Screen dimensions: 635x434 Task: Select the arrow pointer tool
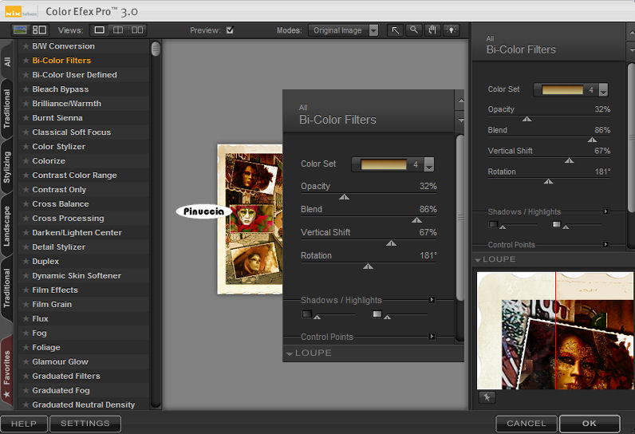(395, 30)
